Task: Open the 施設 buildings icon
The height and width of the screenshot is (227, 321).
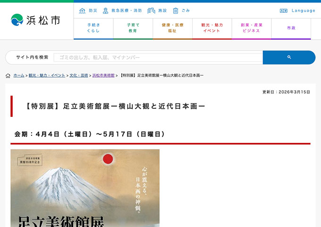Action: tap(151, 10)
